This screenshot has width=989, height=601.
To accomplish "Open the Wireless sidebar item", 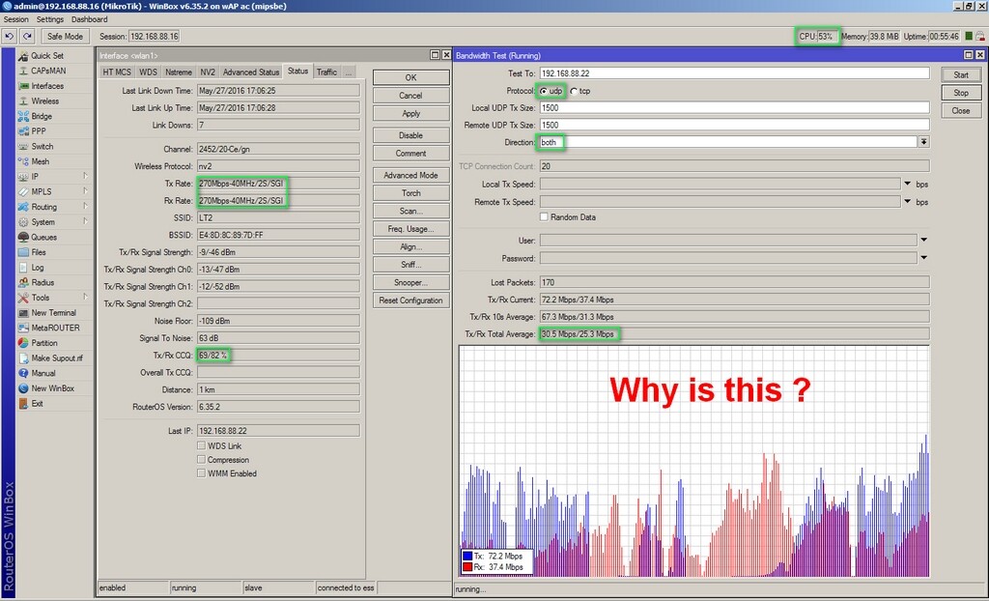I will click(44, 101).
